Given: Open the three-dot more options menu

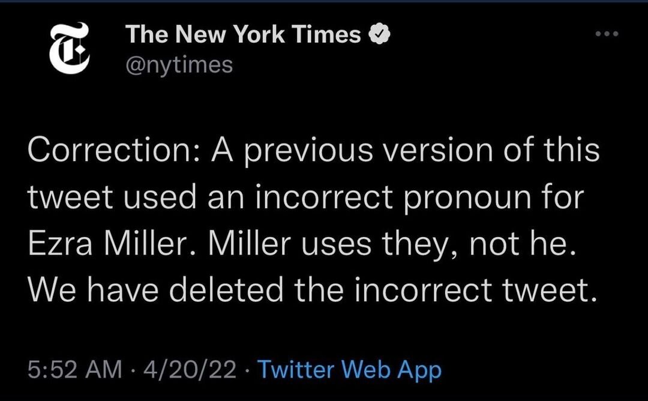Looking at the screenshot, I should (x=607, y=34).
